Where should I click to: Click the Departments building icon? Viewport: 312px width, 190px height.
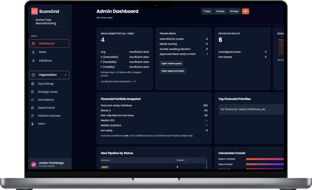tap(33, 108)
